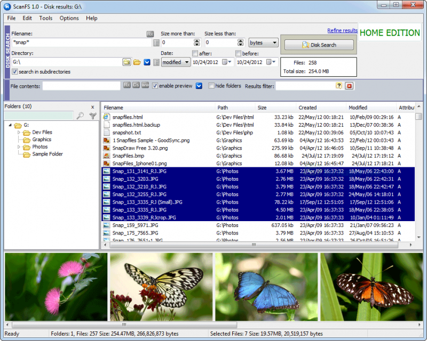Open the Tools menu

coord(46,18)
